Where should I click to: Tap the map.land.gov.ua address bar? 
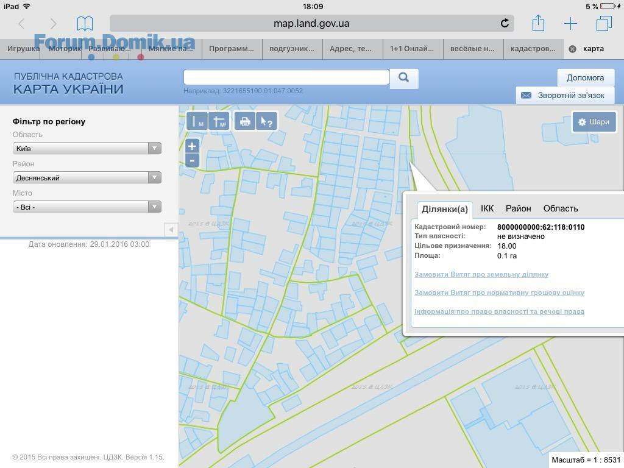[311, 24]
